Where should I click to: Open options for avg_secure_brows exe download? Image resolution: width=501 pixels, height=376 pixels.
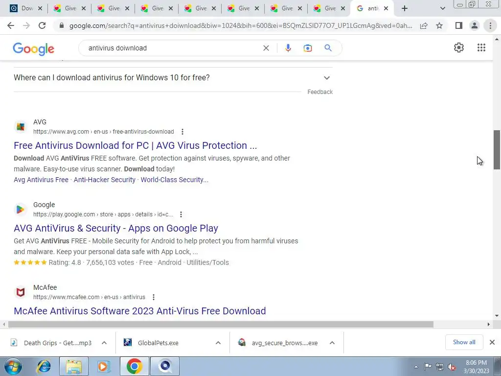coord(332,343)
